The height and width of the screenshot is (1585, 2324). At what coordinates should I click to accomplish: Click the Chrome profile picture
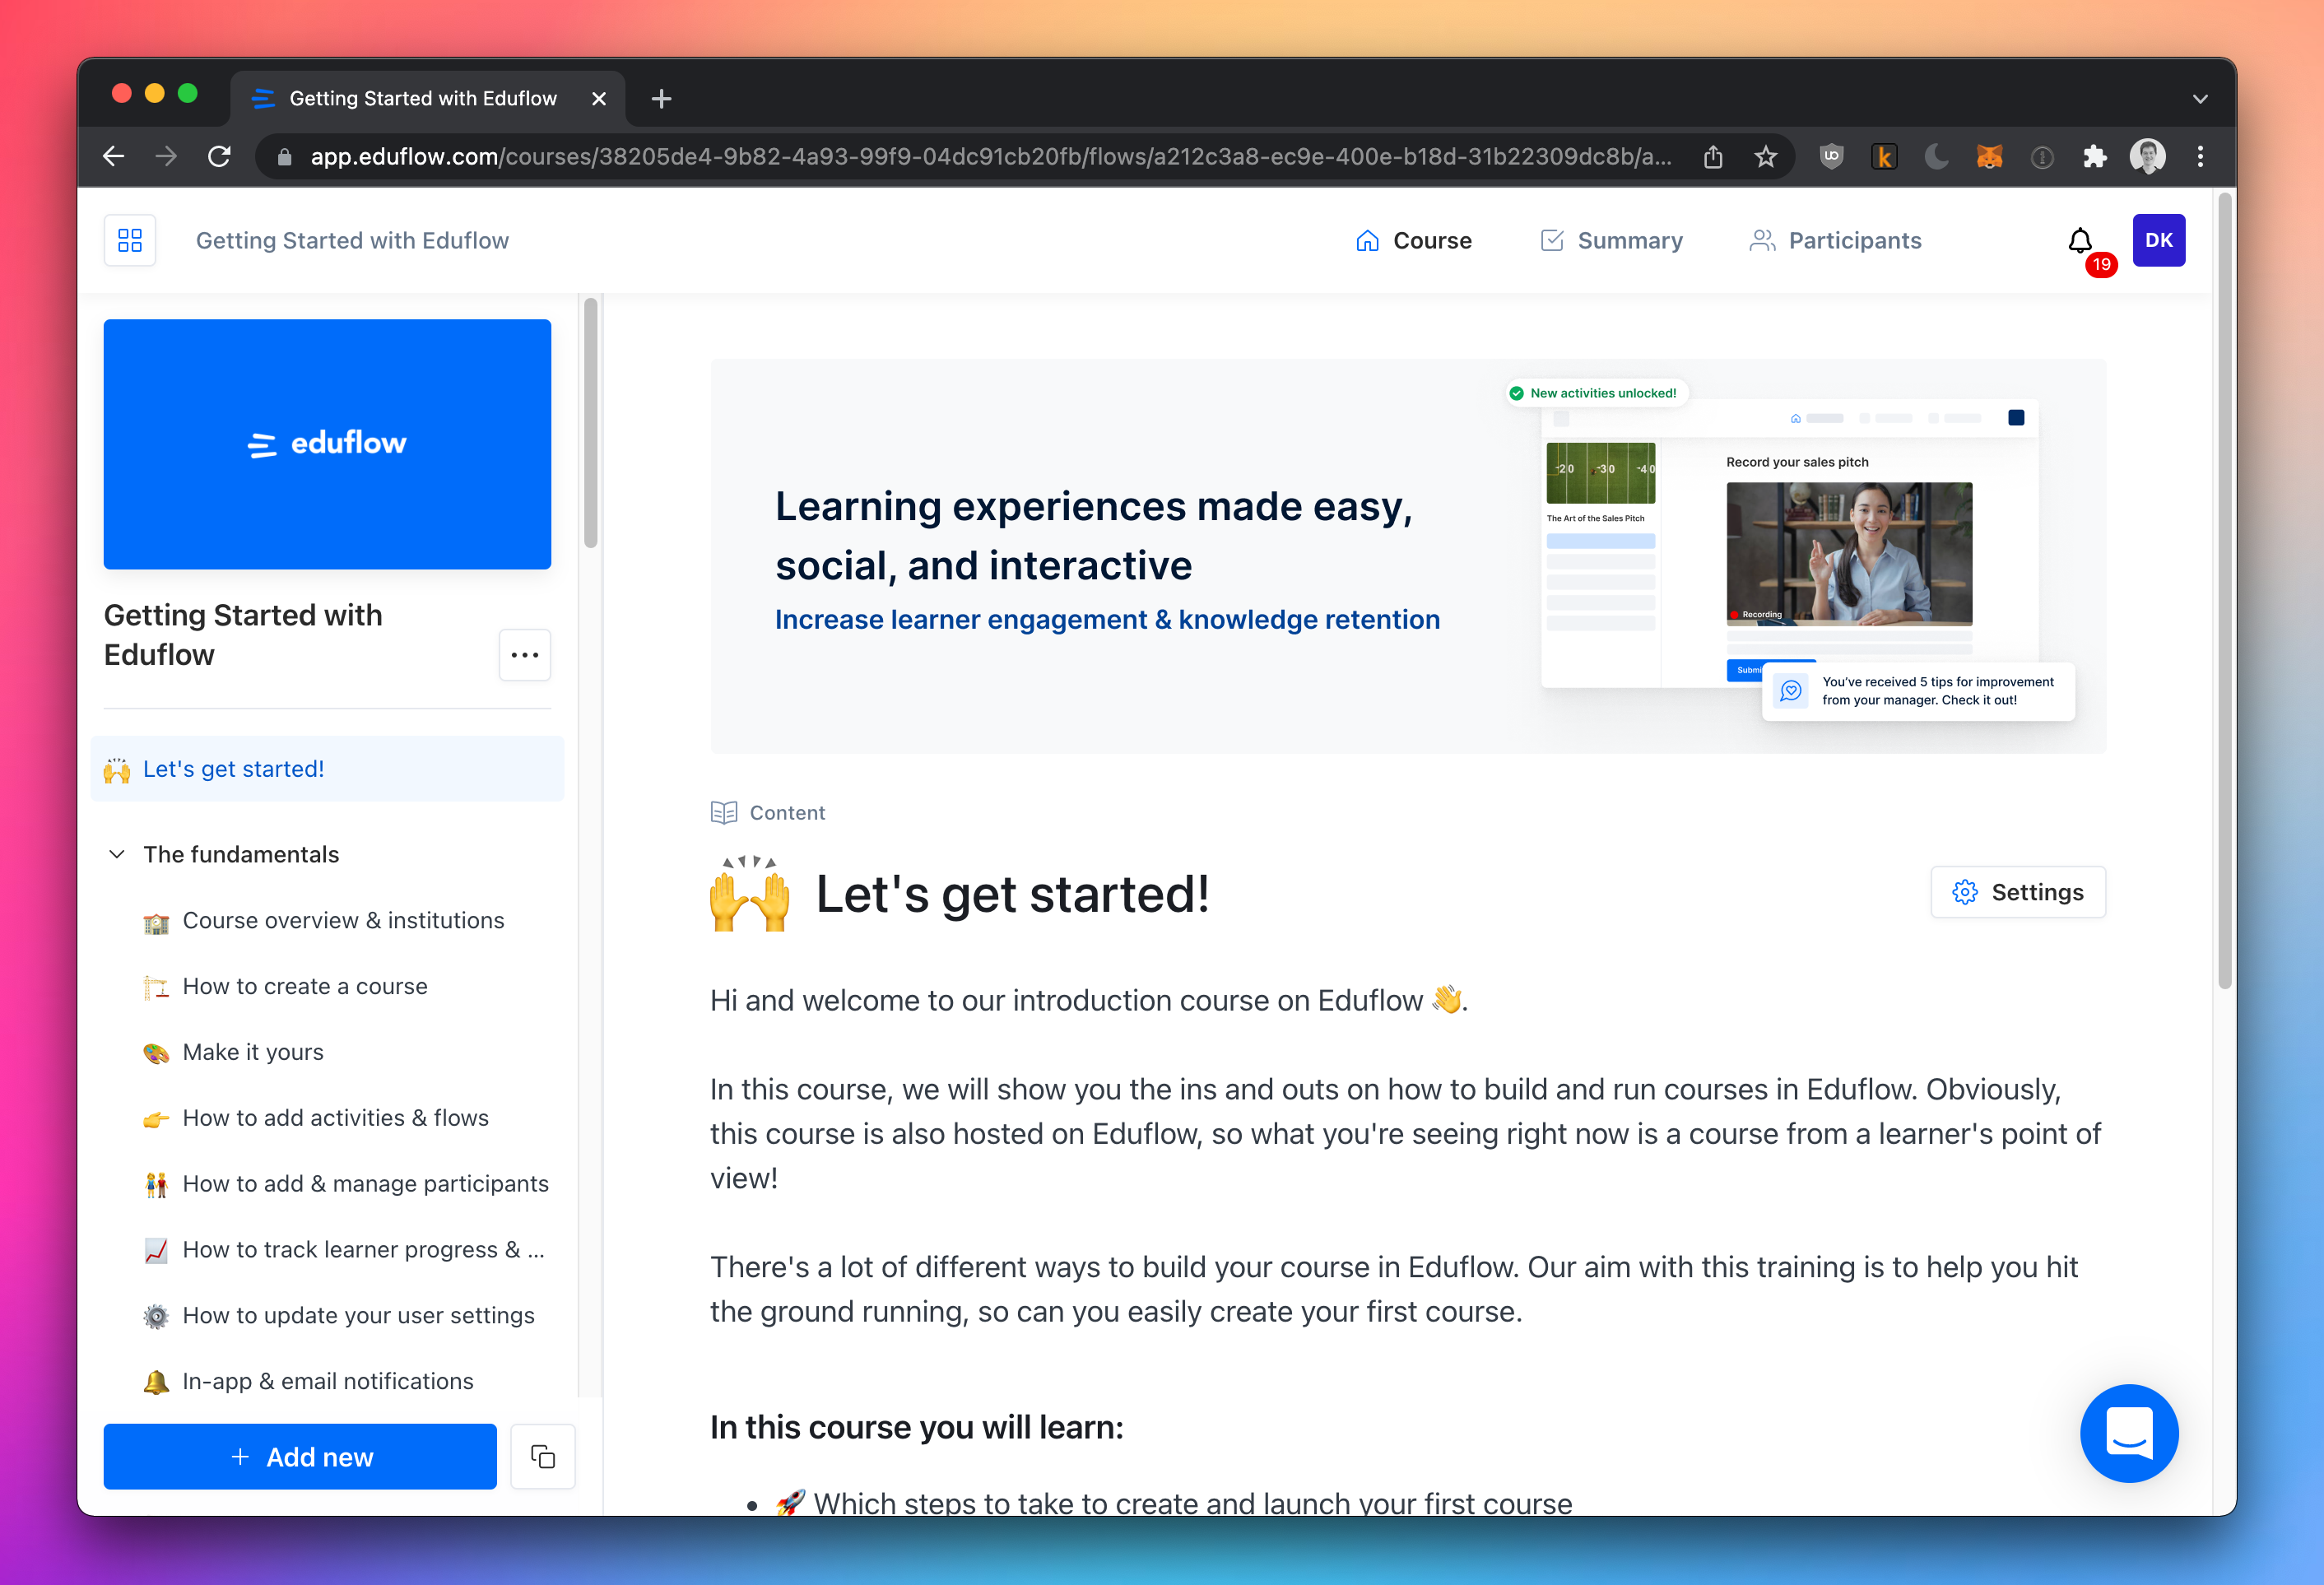(2148, 157)
